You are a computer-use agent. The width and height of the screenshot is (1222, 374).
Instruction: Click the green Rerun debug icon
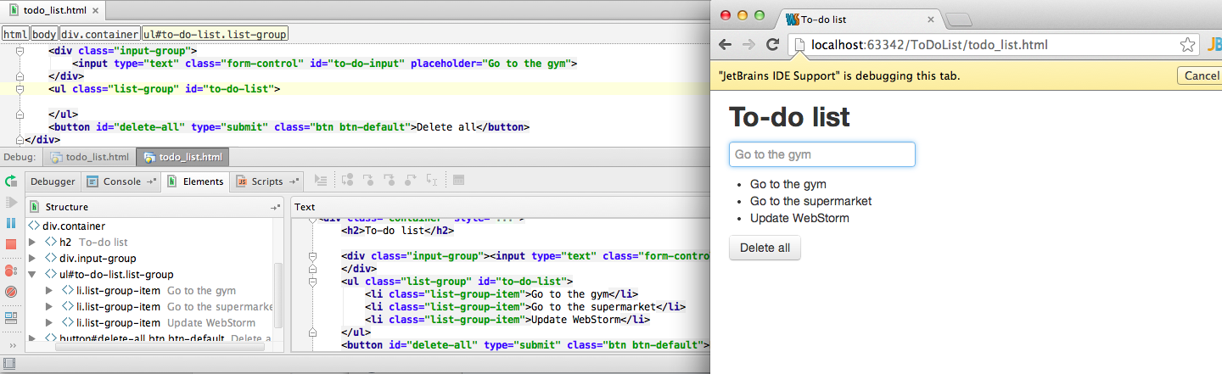pos(11,181)
